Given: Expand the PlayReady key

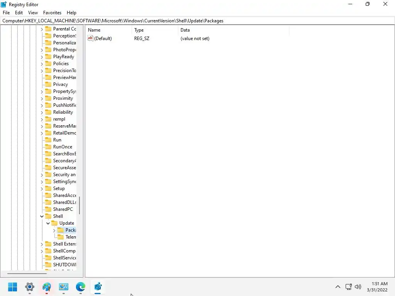Looking at the screenshot, I should click(x=42, y=57).
